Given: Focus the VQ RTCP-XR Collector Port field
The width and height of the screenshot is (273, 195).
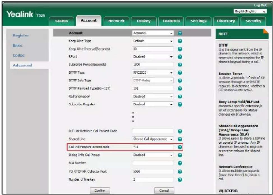Looking at the screenshot, I should [x=153, y=171].
